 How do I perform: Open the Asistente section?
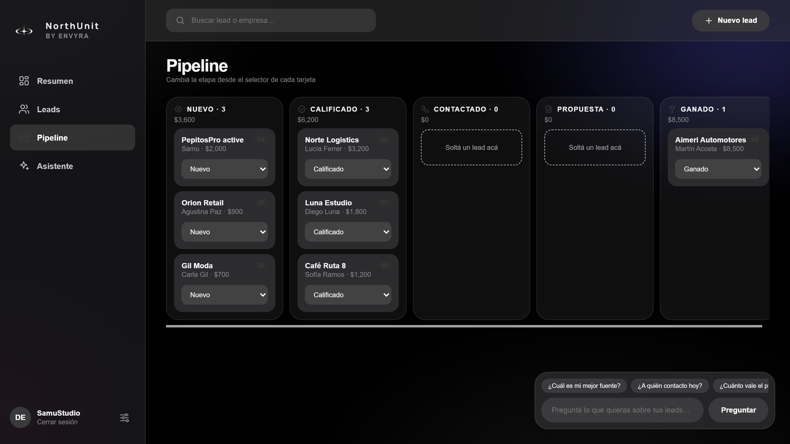(x=73, y=166)
